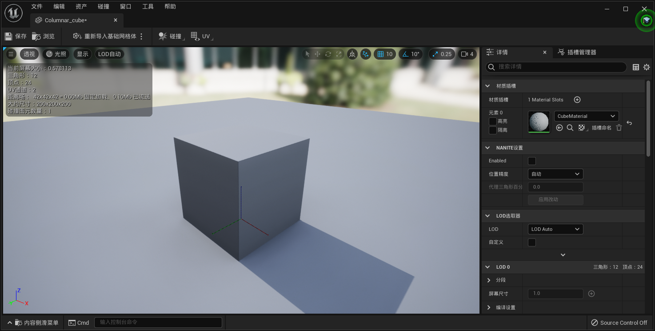Browse to CubeMaterial with magnifier icon
This screenshot has height=331, width=655.
click(x=570, y=128)
